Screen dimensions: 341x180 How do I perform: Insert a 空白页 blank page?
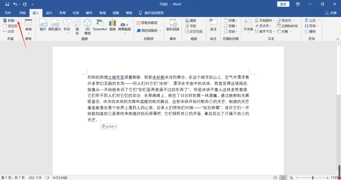click(x=10, y=26)
